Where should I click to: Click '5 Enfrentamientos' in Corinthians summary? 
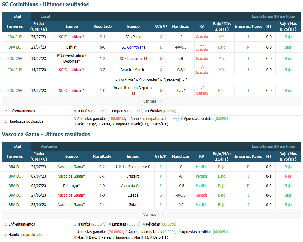pos(20,111)
